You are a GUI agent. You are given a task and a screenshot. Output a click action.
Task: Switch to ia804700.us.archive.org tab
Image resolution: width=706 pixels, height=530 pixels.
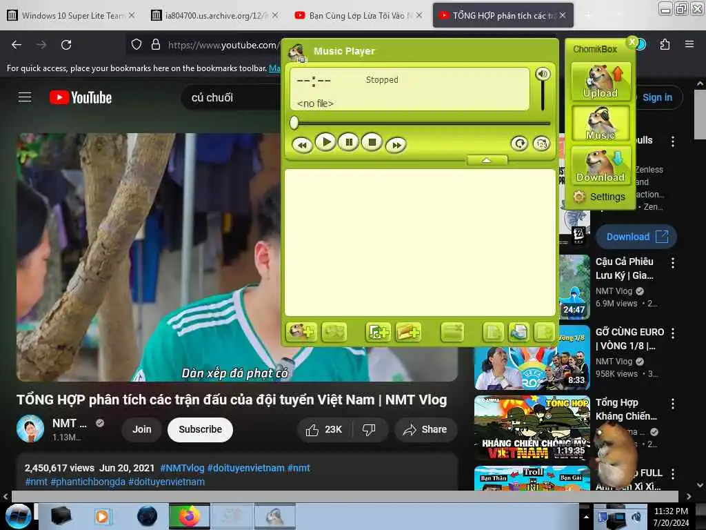coord(215,15)
